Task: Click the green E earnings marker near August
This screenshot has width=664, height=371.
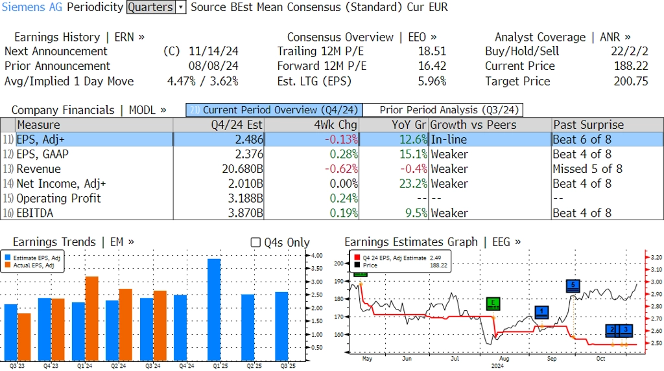Action: [x=493, y=304]
